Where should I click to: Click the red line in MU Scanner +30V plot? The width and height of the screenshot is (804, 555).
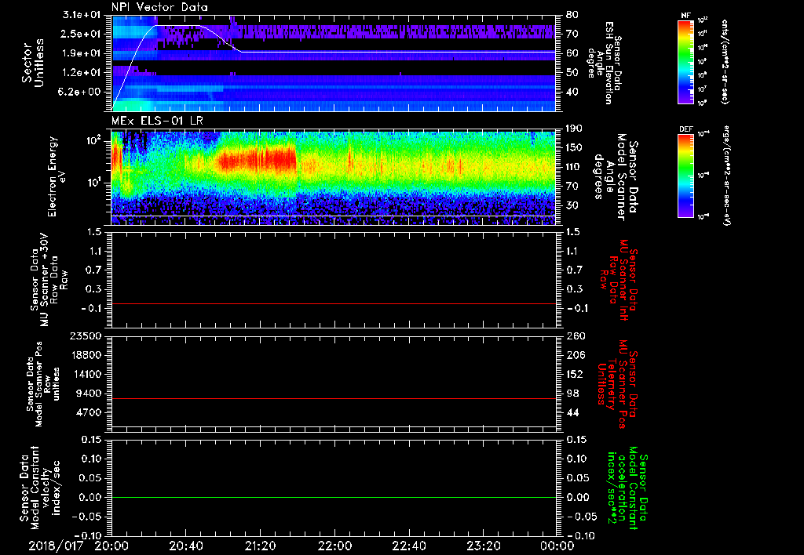point(333,303)
